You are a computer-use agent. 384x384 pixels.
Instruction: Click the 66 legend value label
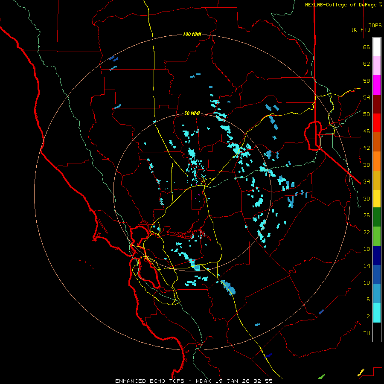367,47
